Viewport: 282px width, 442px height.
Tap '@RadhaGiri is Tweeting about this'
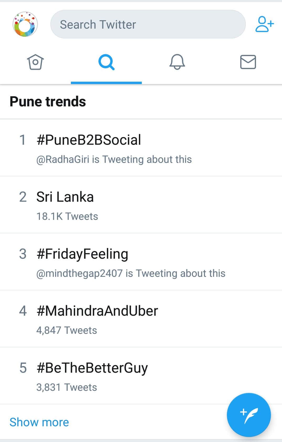(114, 159)
